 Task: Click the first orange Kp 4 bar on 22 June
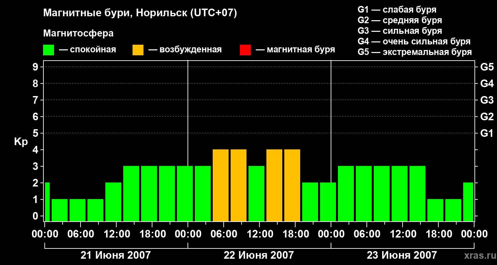point(221,185)
